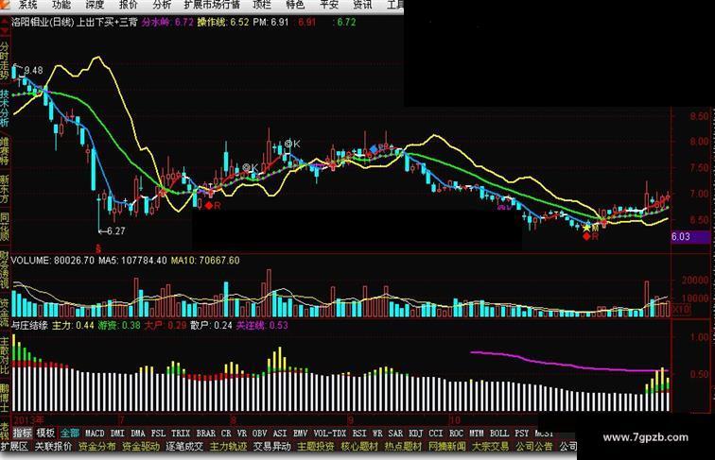
Task: Apply the VR indicator
Action: (242, 433)
